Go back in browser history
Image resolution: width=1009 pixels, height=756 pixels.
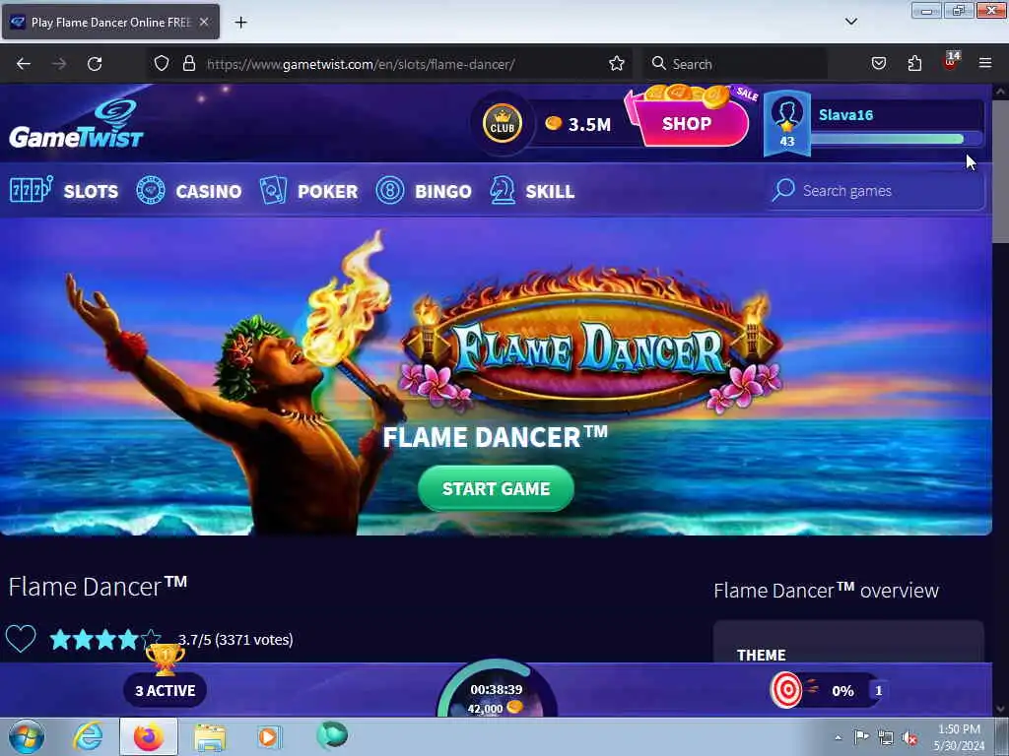point(24,64)
